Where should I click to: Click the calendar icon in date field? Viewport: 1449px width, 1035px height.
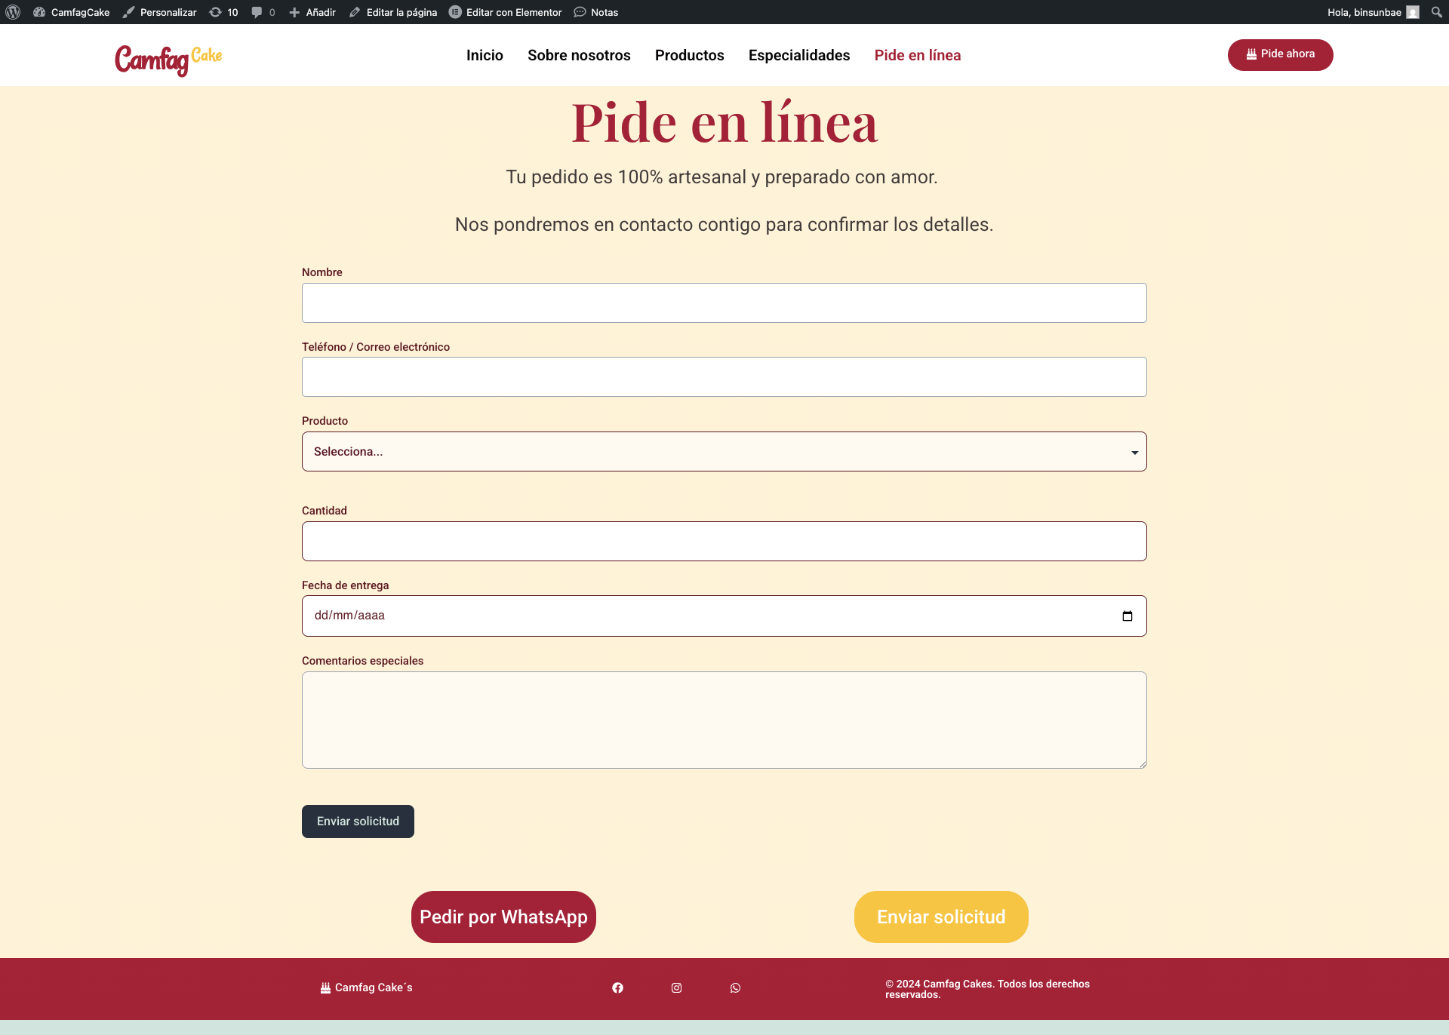1128,616
